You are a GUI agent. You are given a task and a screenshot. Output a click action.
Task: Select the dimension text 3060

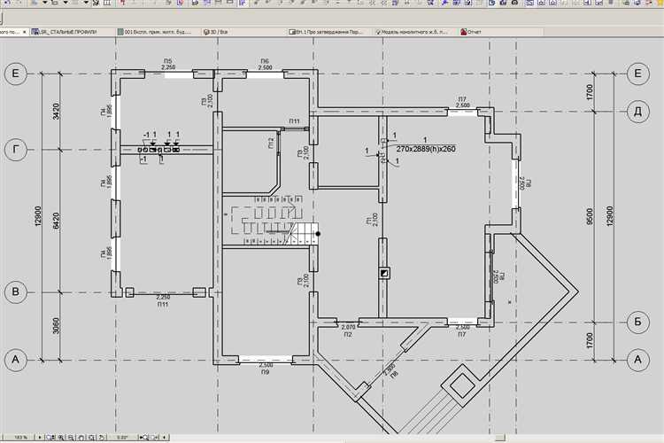[x=57, y=326]
